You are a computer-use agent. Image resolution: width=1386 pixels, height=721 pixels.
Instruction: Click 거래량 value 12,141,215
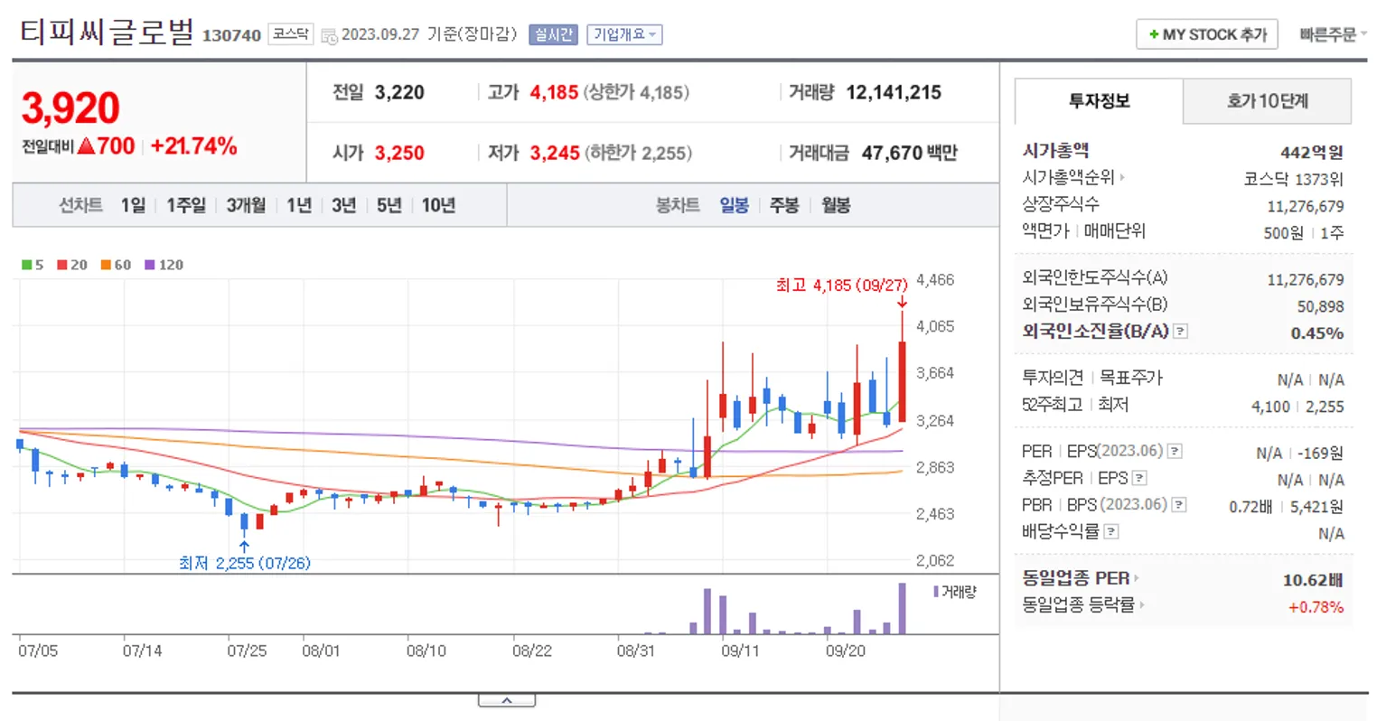click(x=894, y=92)
